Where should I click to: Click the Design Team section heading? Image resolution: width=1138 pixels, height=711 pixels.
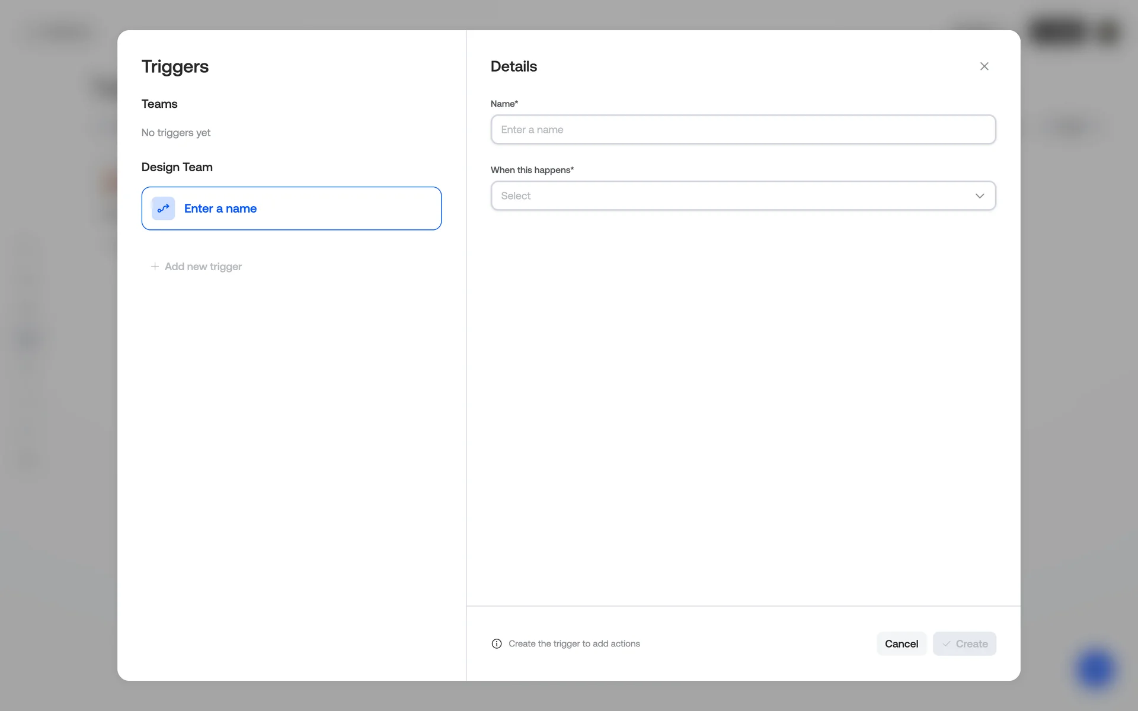point(177,167)
